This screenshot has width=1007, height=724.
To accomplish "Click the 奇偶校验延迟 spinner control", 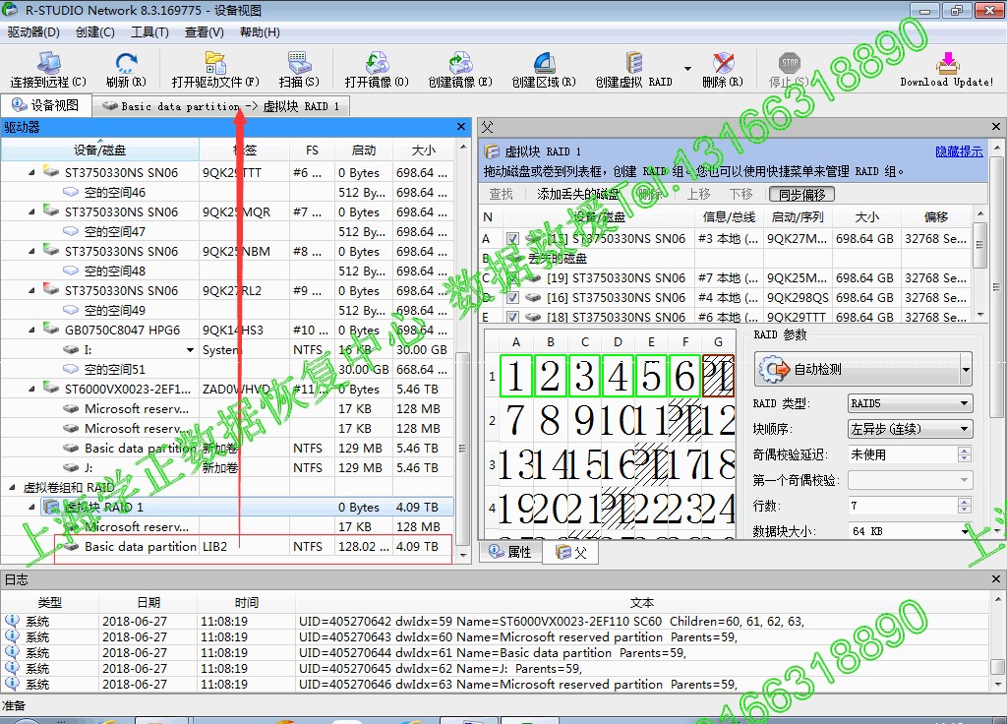I will 964,454.
